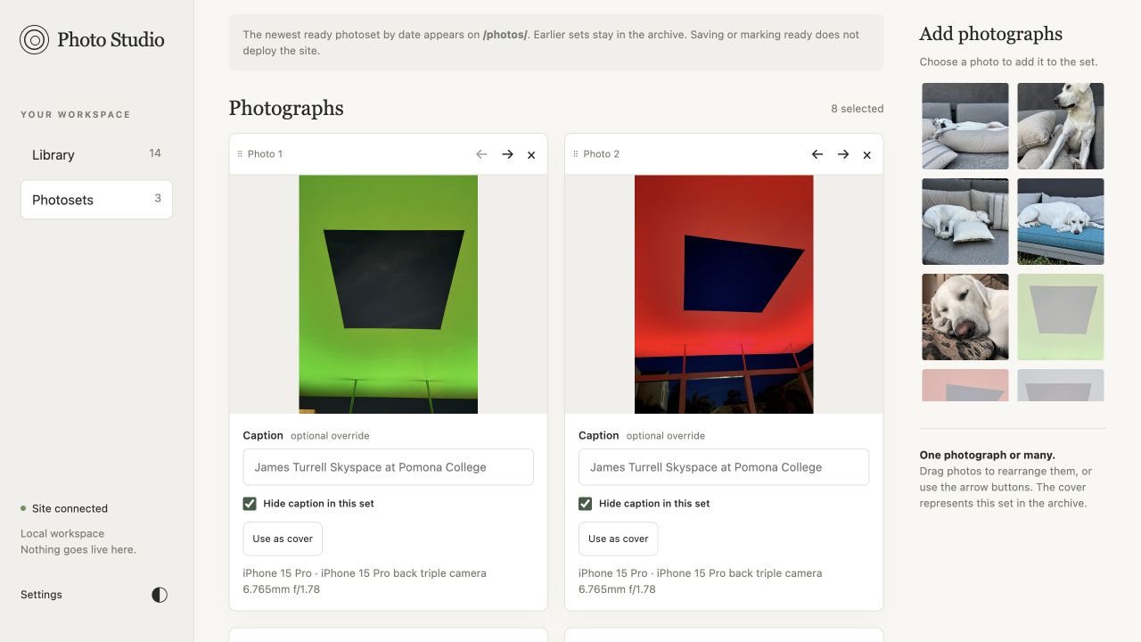Add the standing white dog photo

[1061, 126]
